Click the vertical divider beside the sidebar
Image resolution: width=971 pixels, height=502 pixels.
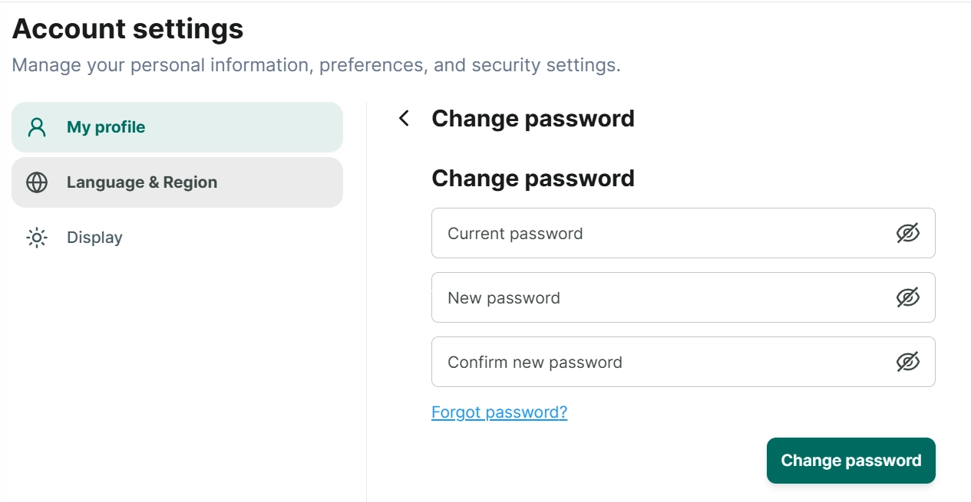coord(367,302)
